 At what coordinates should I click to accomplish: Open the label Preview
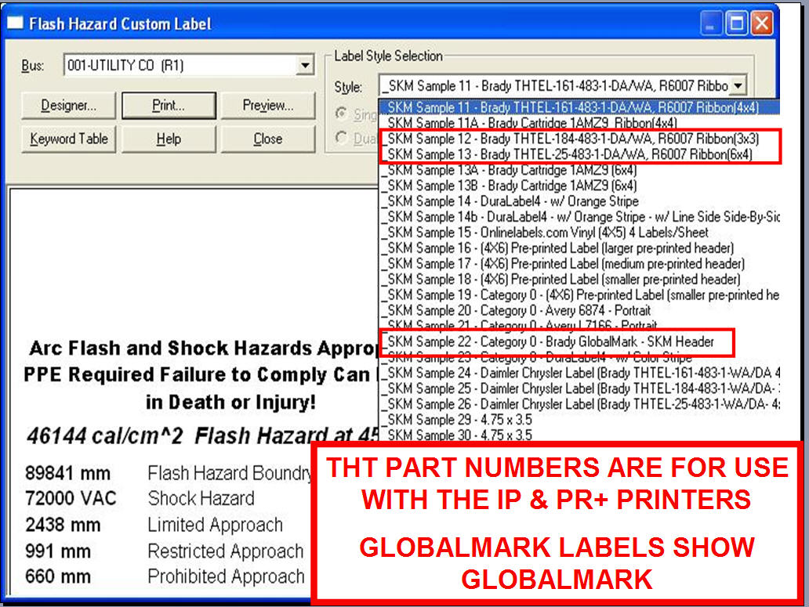pyautogui.click(x=267, y=106)
